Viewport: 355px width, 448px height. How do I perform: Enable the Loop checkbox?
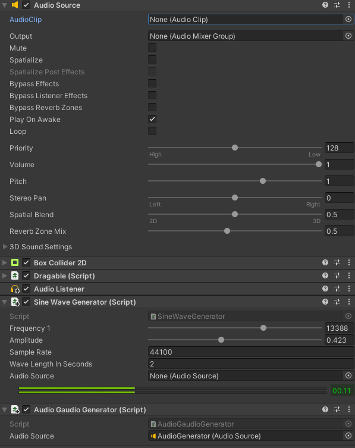152,131
